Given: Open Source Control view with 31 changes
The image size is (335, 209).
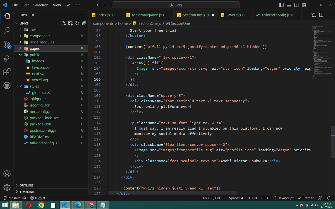Looking at the screenshot, I should [7, 45].
